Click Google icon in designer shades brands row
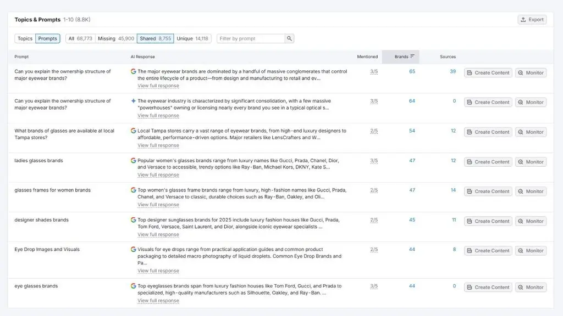563x316 pixels. point(133,220)
